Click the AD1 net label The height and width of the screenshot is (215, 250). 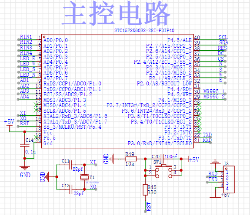point(24,80)
